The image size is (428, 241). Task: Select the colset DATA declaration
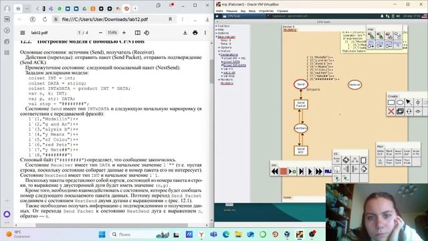[x=231, y=62]
